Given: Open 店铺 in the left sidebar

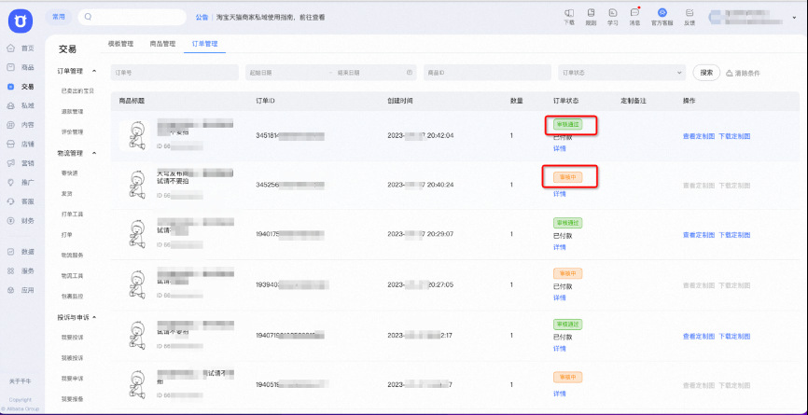Looking at the screenshot, I should (21, 145).
